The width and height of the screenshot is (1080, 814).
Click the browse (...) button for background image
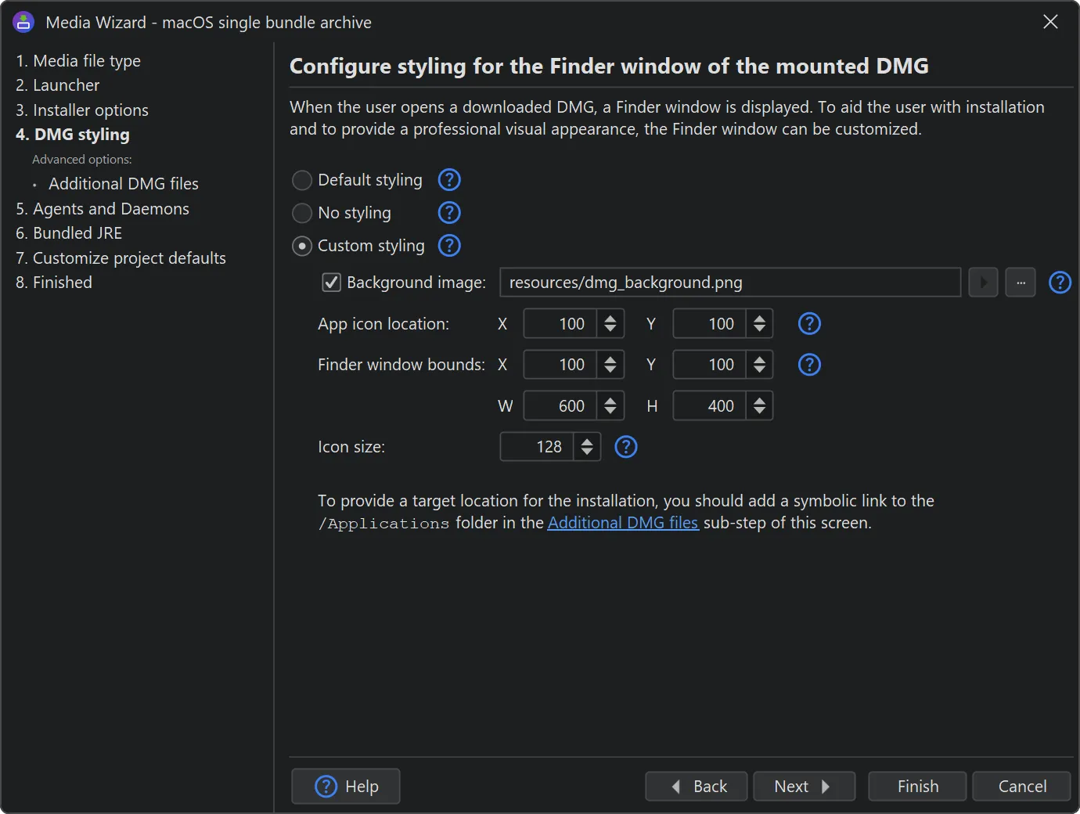click(x=1021, y=283)
